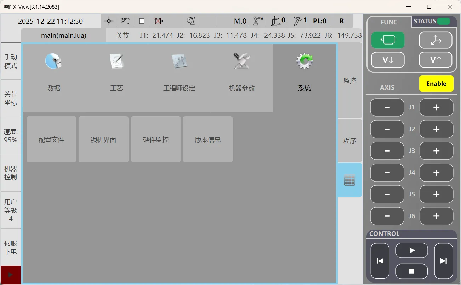The height and width of the screenshot is (285, 461).
Task: Open the 速度 95% speed selector
Action: 11,136
